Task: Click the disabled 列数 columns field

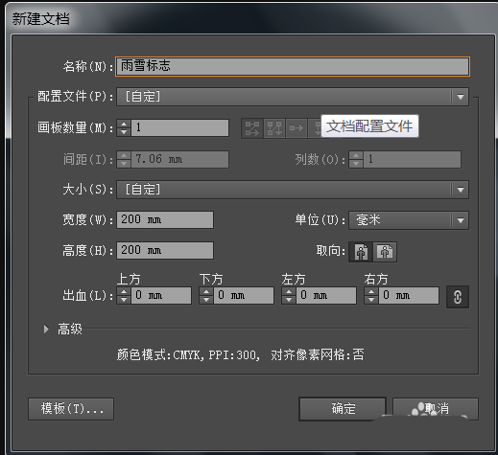Action: 412,159
